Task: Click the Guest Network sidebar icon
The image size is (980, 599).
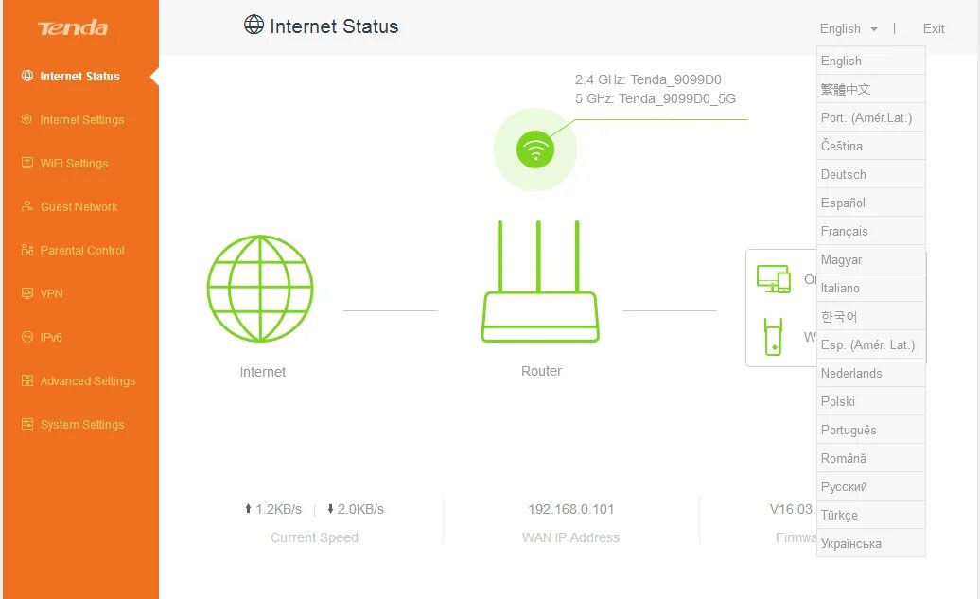Action: (27, 207)
